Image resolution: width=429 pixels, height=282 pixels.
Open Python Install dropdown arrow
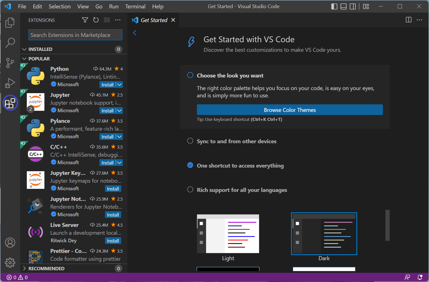coord(120,84)
